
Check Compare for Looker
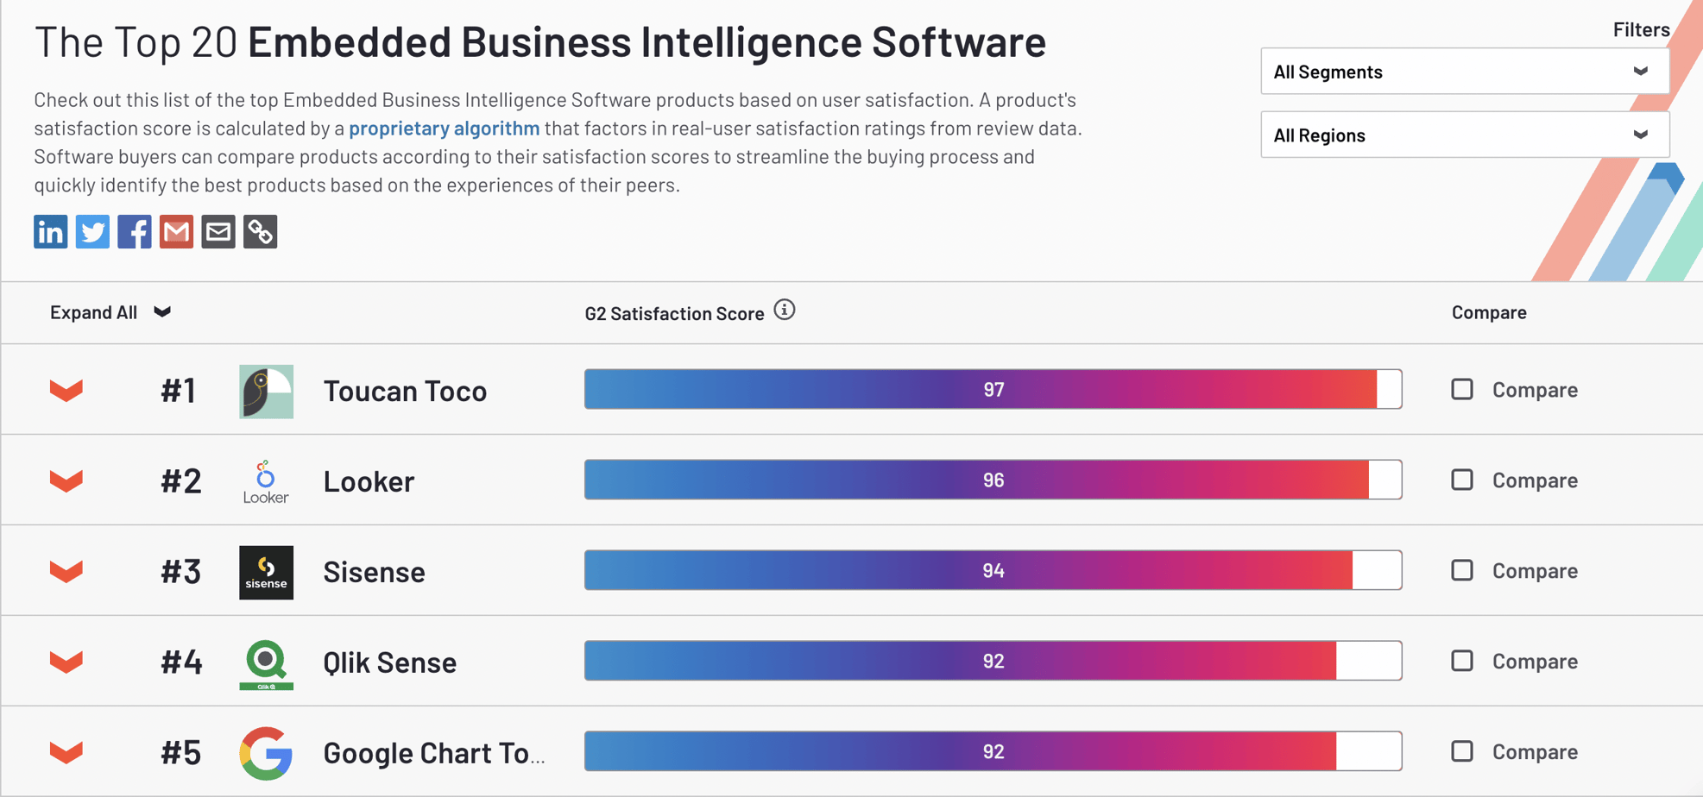click(x=1462, y=480)
